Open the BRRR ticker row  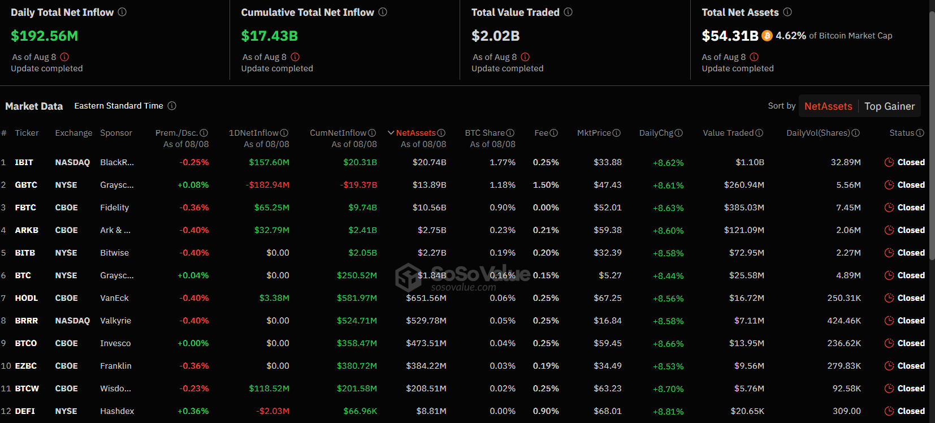pos(27,321)
